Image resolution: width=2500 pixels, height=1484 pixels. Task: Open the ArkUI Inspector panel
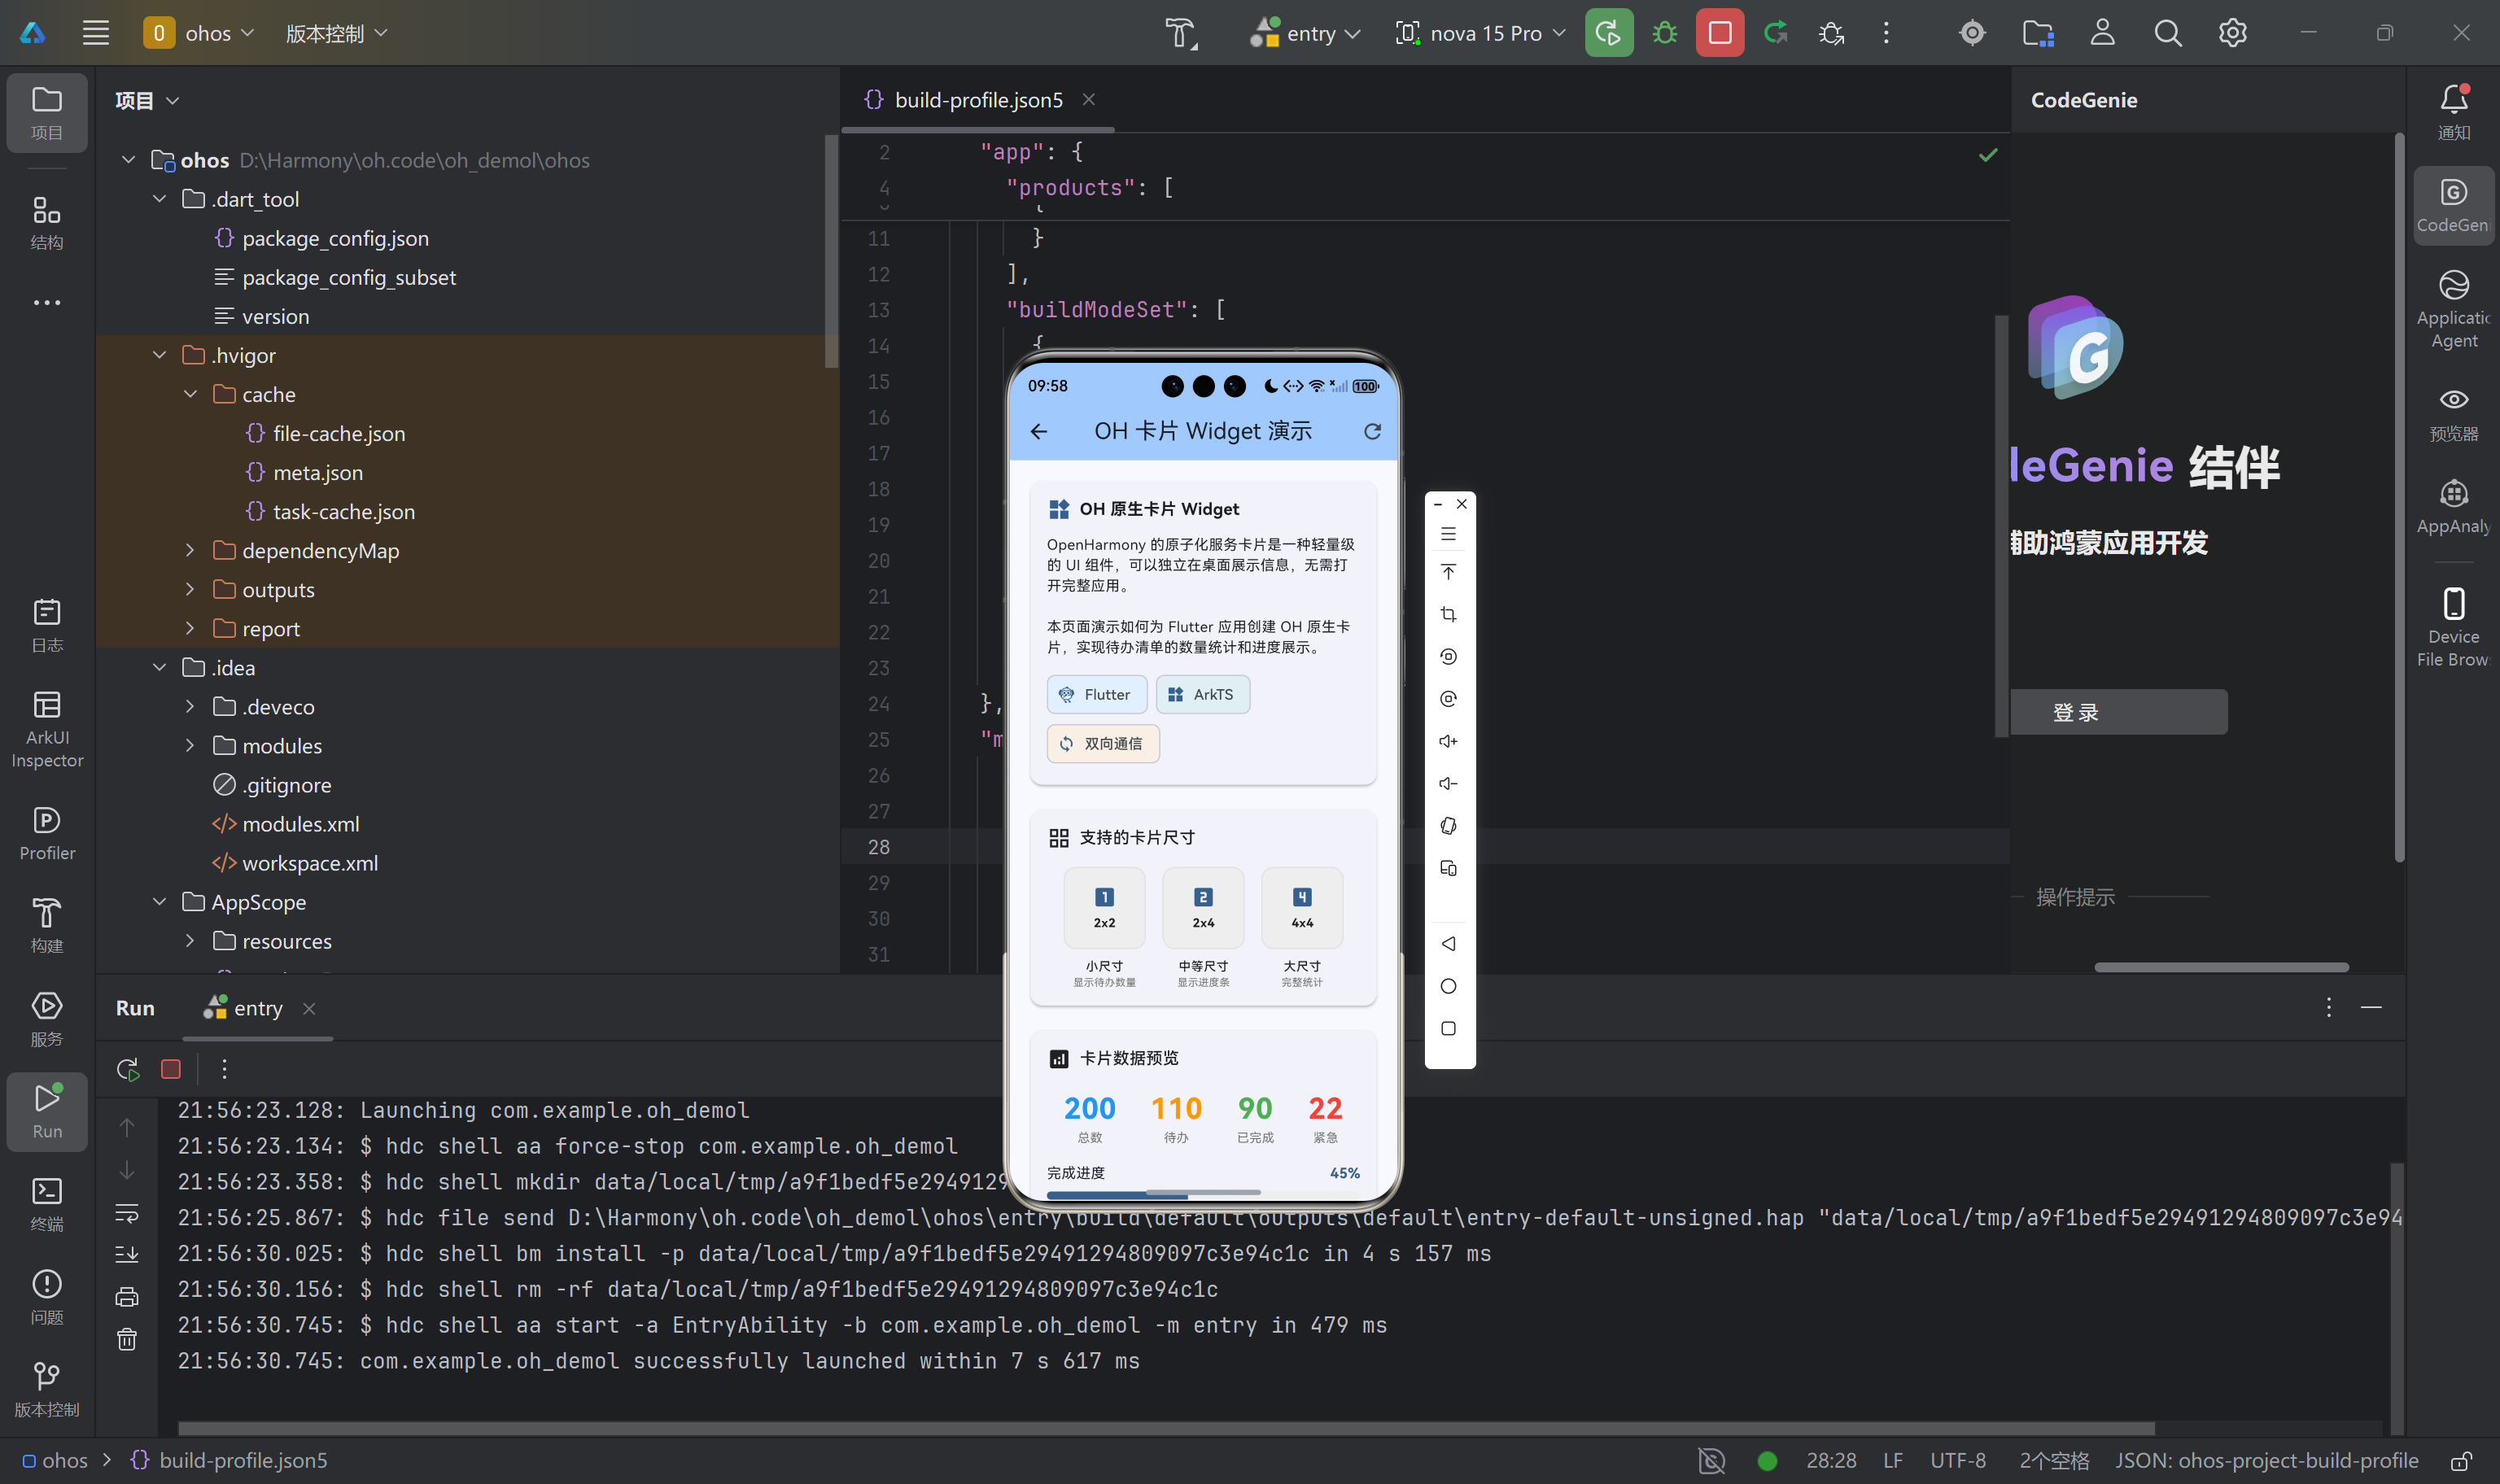pos(47,729)
